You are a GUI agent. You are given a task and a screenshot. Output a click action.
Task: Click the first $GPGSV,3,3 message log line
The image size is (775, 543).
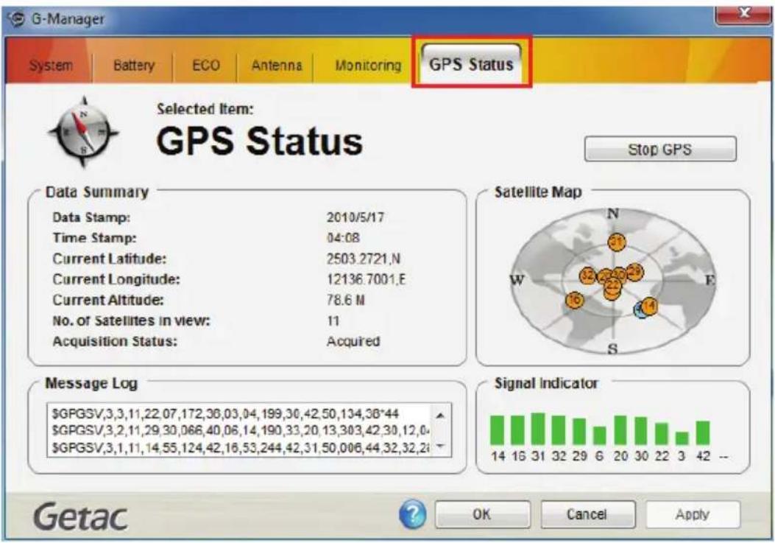coord(225,414)
